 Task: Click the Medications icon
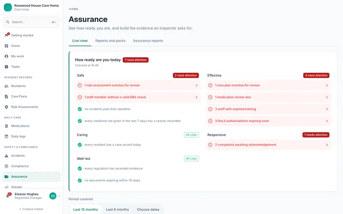coord(6,126)
